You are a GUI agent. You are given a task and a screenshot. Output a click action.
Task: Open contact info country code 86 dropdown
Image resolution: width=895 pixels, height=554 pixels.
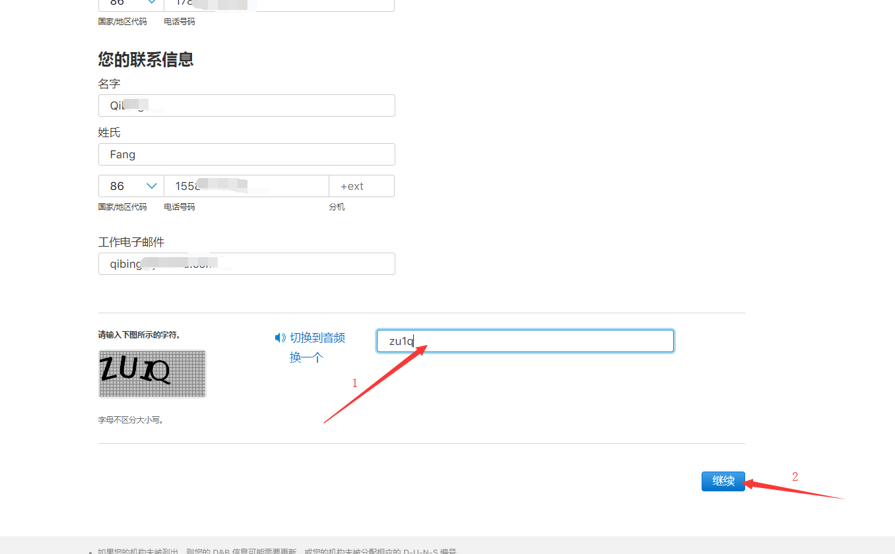point(131,186)
